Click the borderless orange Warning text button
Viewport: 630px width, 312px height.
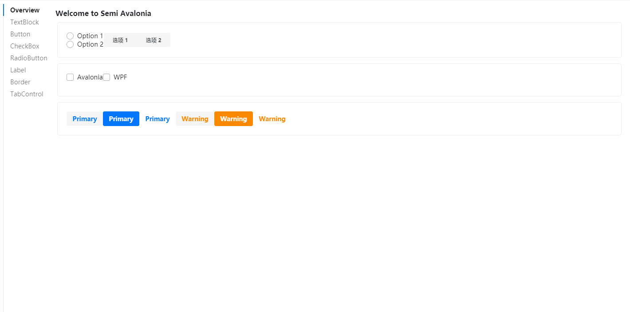coord(272,119)
